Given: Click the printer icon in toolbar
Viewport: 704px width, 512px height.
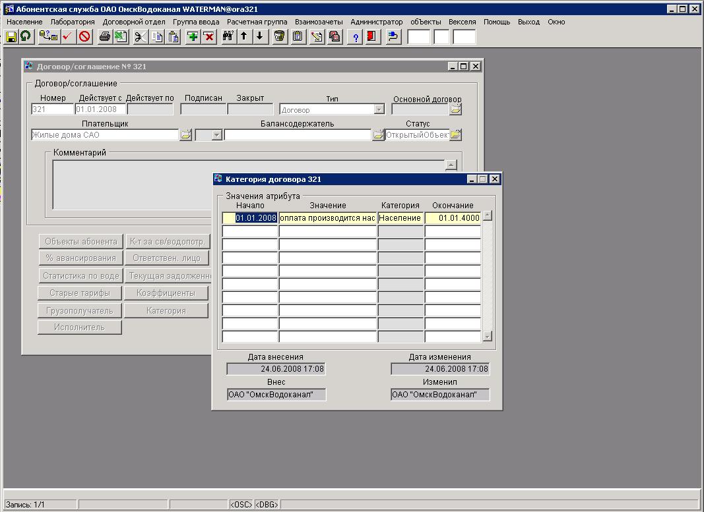Looking at the screenshot, I should tap(105, 37).
